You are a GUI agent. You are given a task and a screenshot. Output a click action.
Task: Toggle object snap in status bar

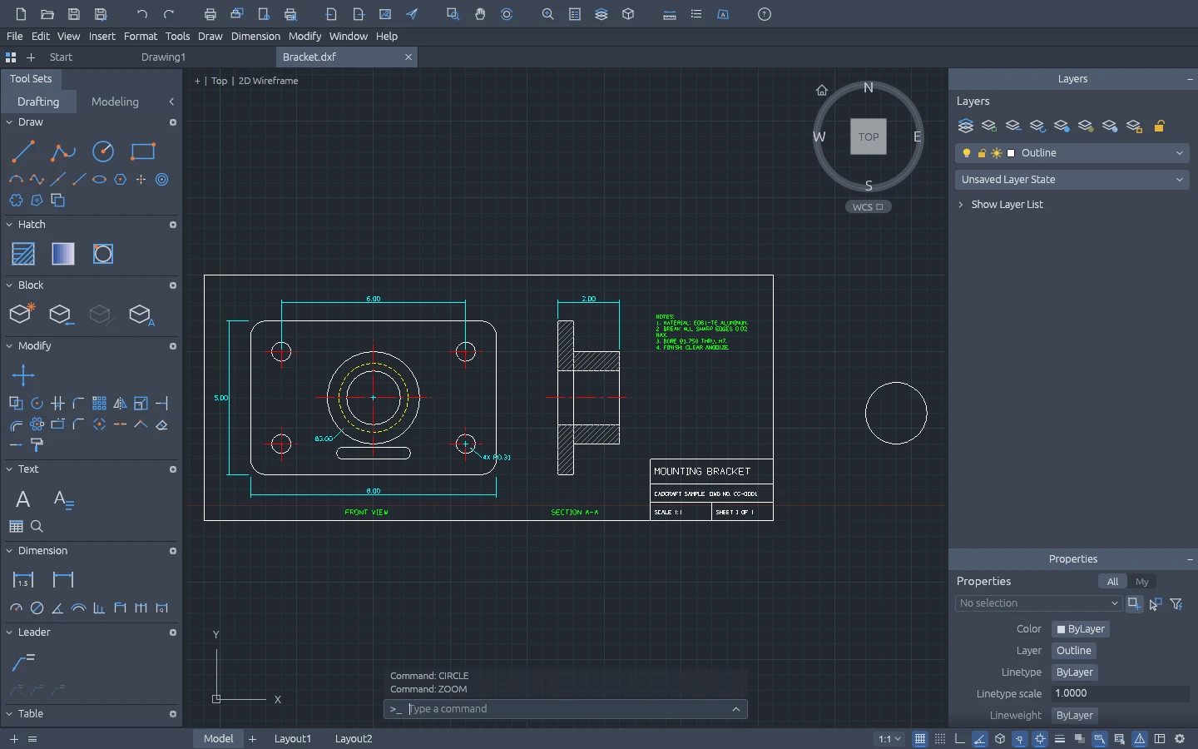tap(1040, 739)
